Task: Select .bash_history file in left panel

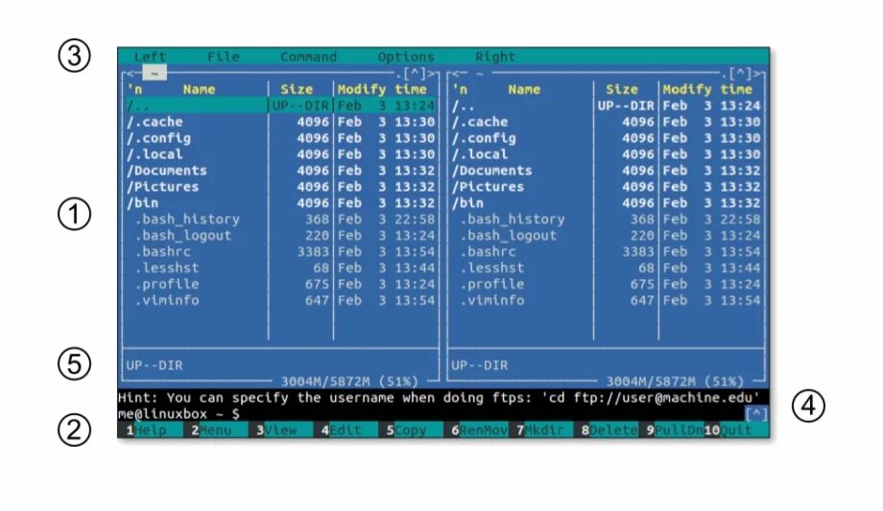Action: (x=280, y=220)
